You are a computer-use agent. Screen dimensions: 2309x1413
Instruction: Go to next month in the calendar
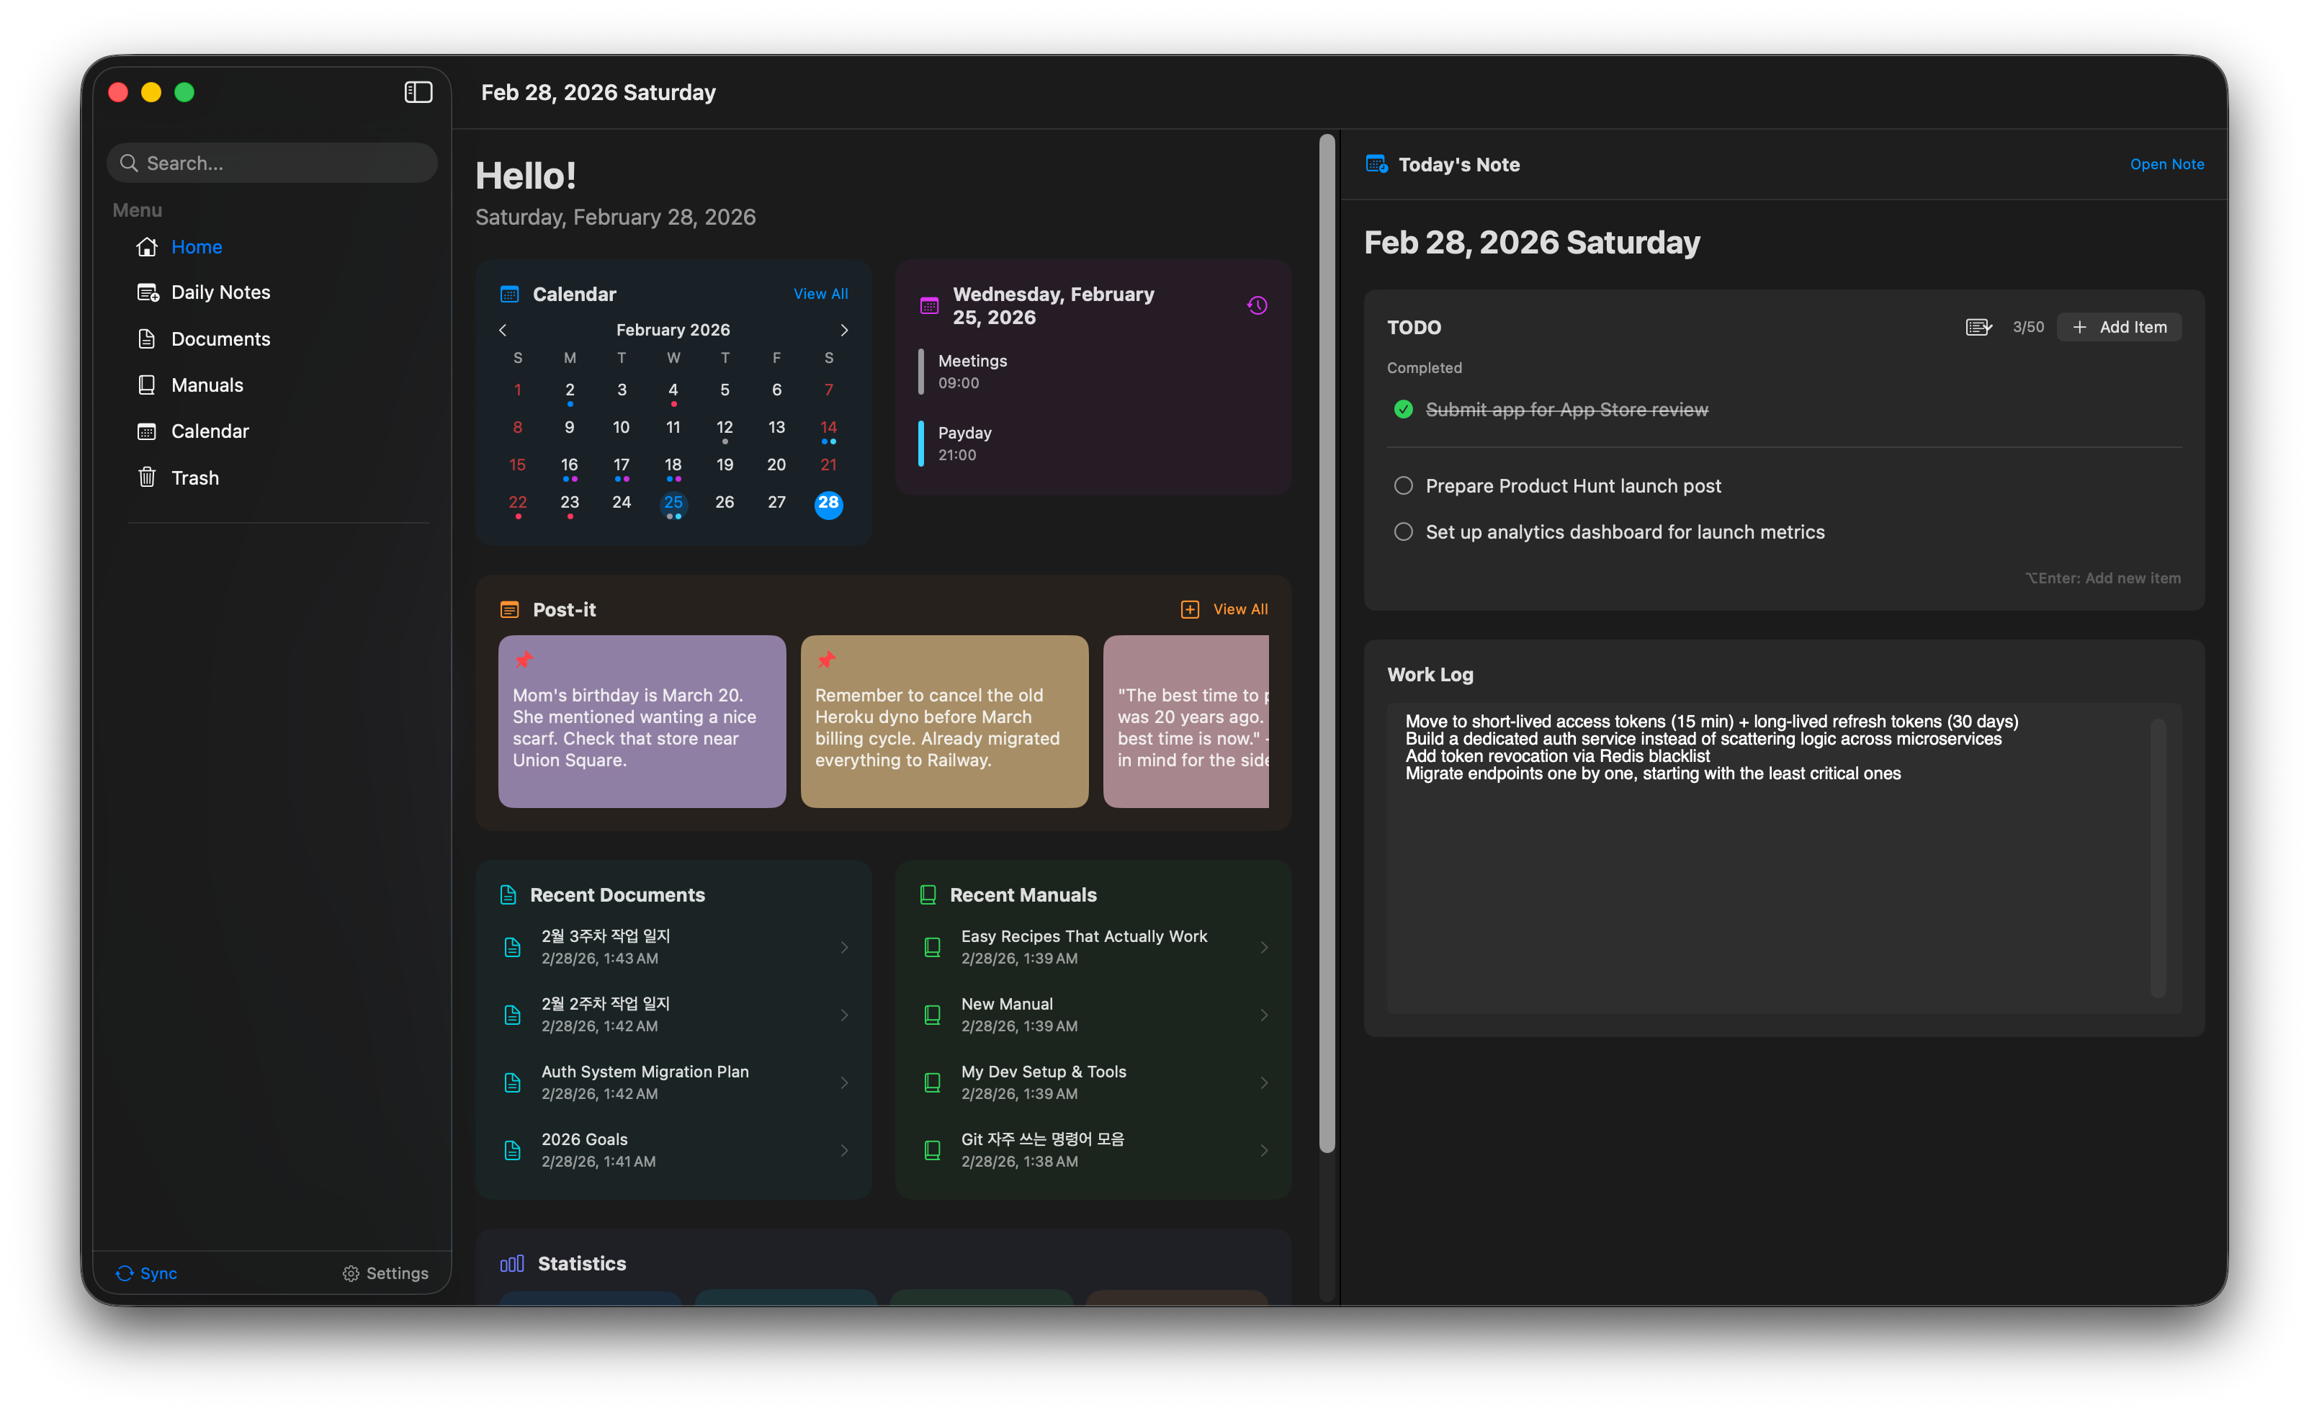(x=843, y=330)
